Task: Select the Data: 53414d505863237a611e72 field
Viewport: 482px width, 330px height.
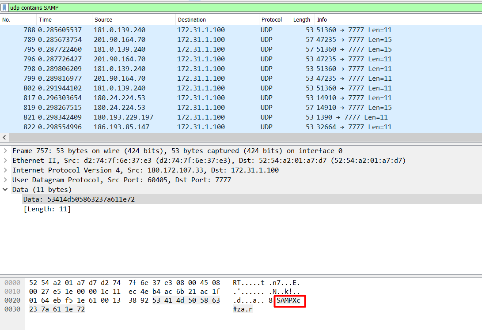Action: (x=252, y=199)
